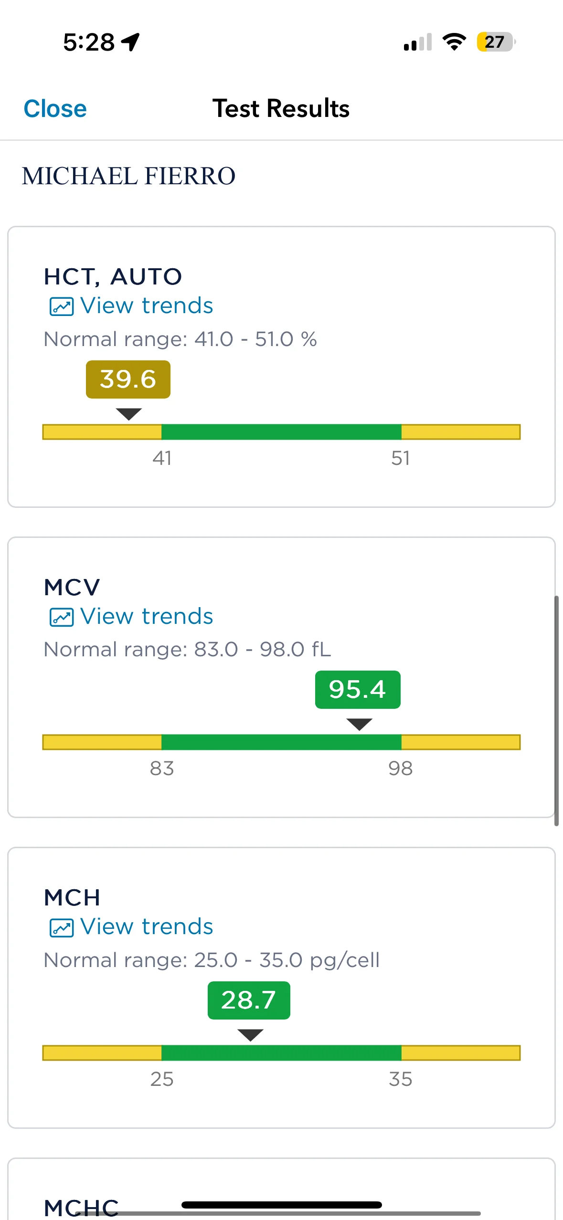The width and height of the screenshot is (563, 1220).
Task: Tap the location arrow status icon
Action: [x=130, y=42]
